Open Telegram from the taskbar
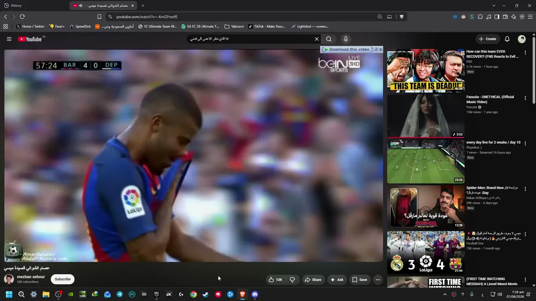The height and width of the screenshot is (301, 536). pyautogui.click(x=120, y=294)
